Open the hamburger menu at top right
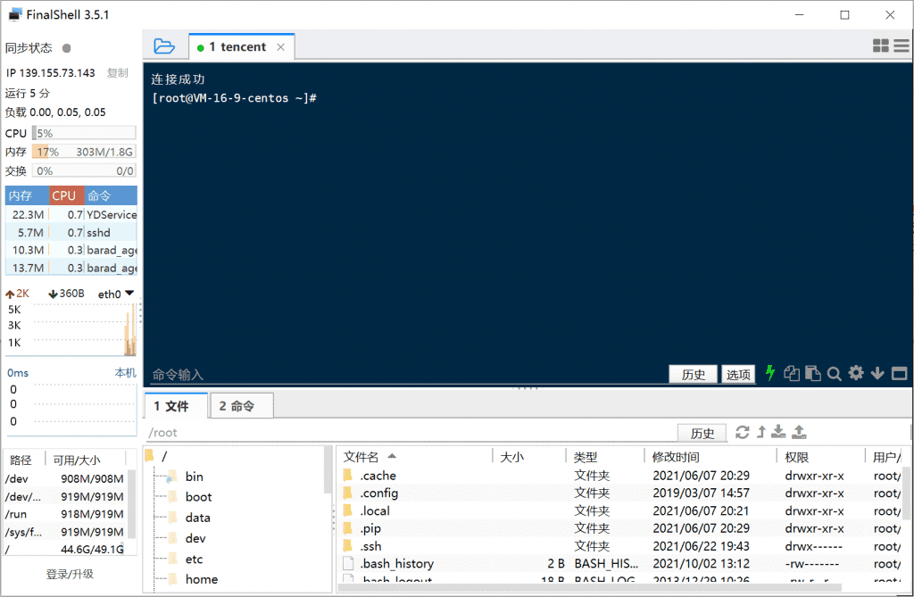Viewport: 914px width, 597px height. (902, 46)
